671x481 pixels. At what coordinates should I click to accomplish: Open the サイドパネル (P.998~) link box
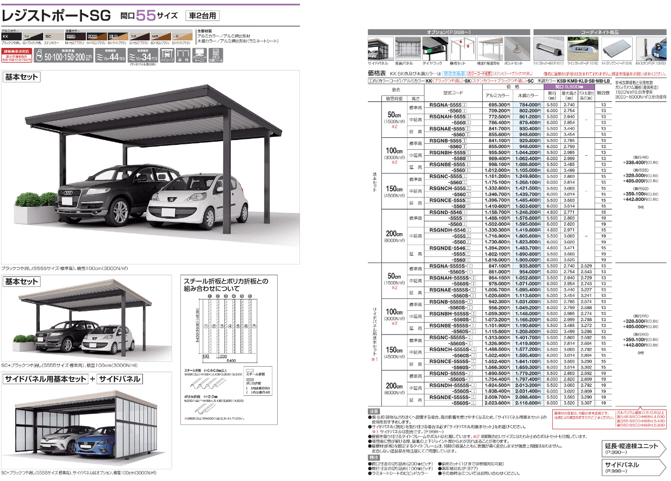pyautogui.click(x=635, y=468)
